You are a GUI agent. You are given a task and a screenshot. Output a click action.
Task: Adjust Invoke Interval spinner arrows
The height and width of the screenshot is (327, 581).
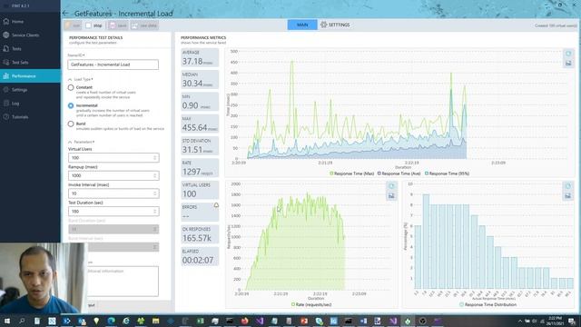(155, 193)
